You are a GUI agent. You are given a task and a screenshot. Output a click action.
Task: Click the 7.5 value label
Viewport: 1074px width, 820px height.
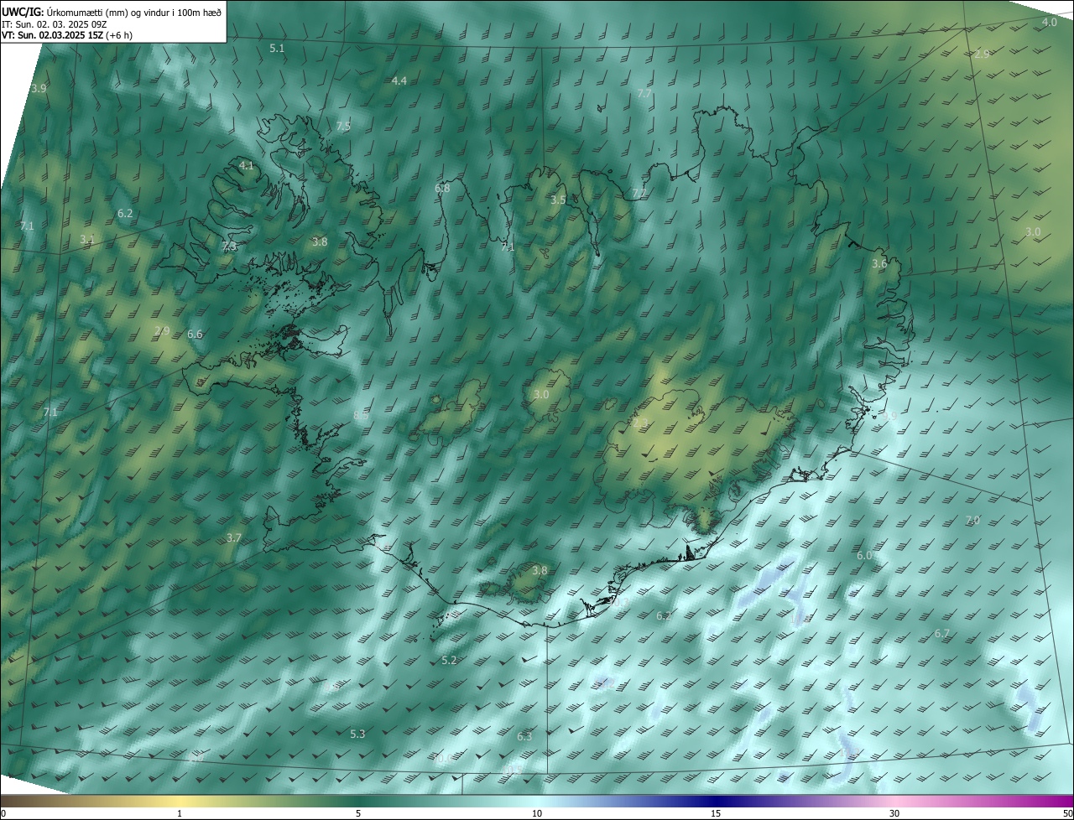[343, 126]
